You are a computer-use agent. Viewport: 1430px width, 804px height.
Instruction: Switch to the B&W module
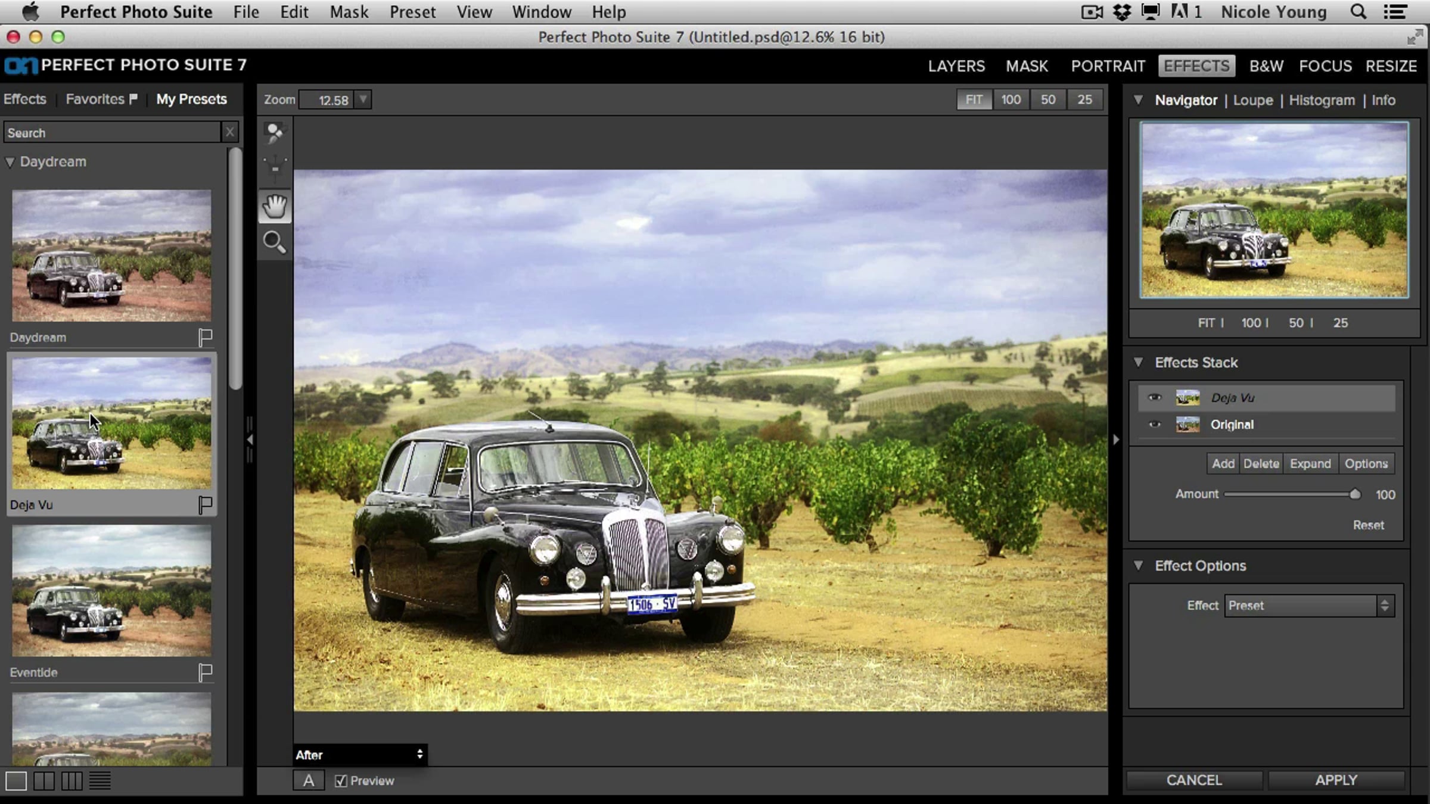[x=1266, y=66]
